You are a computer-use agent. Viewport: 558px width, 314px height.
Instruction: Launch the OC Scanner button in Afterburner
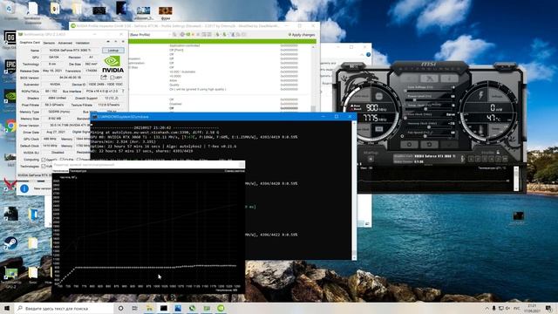[430, 78]
